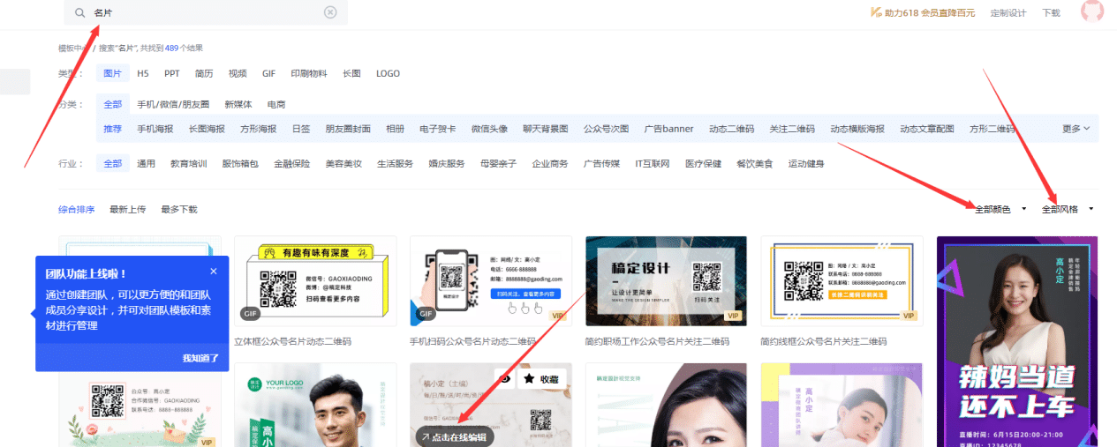Select the 动态横版海报 subcategory
The width and height of the screenshot is (1117, 447).
(857, 129)
